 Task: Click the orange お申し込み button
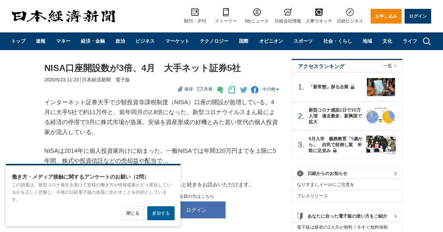coord(386,16)
